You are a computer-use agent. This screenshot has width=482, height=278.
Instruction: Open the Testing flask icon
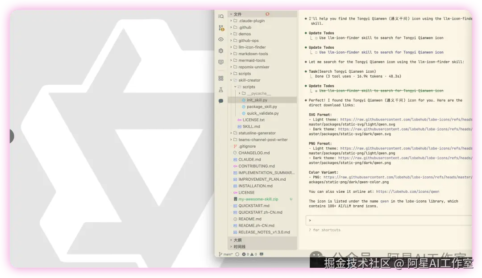(x=221, y=90)
